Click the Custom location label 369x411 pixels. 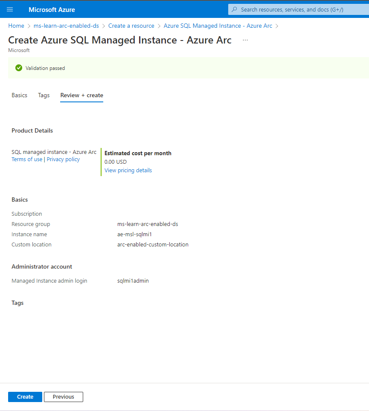32,245
